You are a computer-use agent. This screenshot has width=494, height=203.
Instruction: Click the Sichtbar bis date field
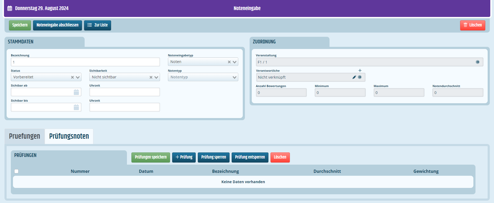(x=46, y=107)
